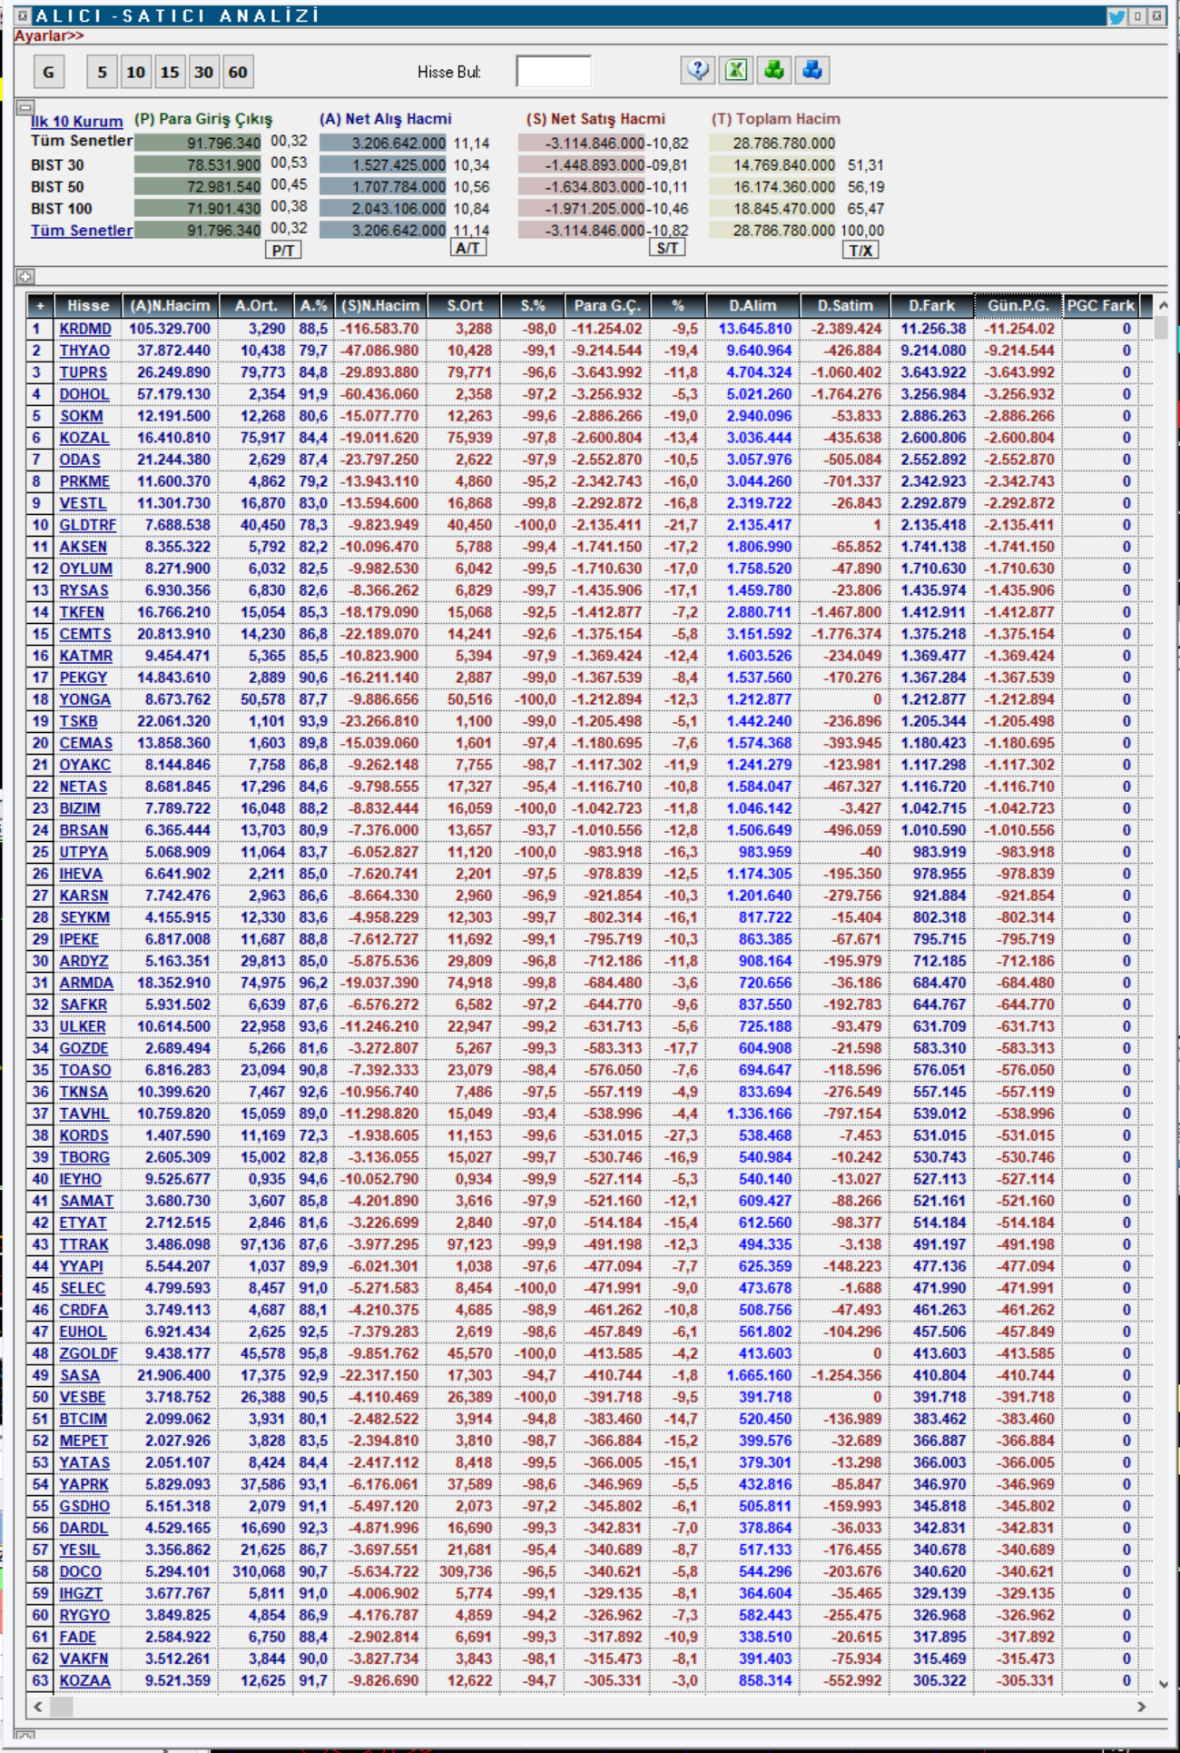Click the horizontal scrollbar left arrow
Image resolution: width=1180 pixels, height=1753 pixels.
37,1707
